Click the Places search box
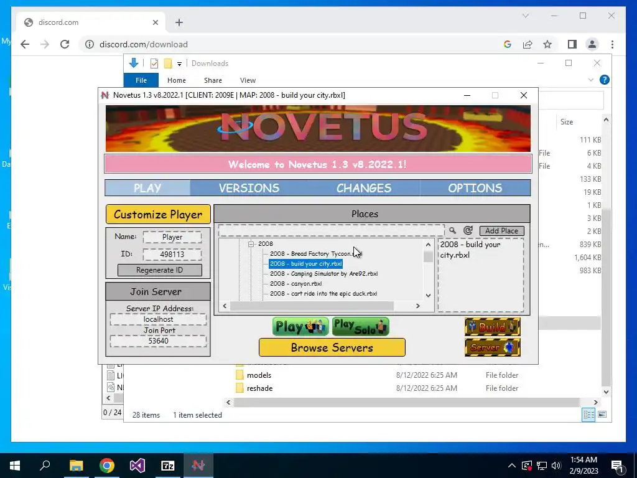Viewport: 637px width, 478px height. coord(331,230)
